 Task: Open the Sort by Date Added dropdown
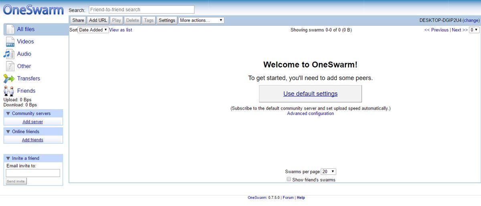click(93, 30)
